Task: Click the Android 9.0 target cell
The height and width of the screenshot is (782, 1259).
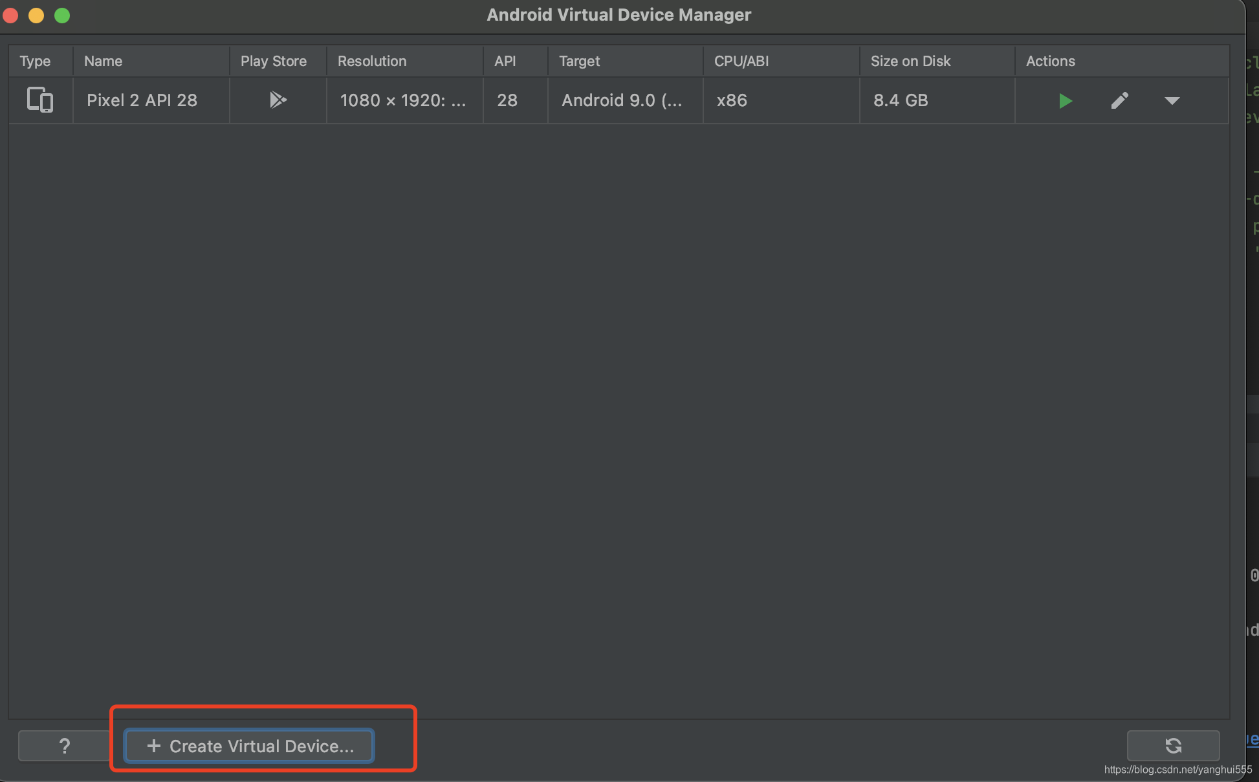Action: click(621, 100)
